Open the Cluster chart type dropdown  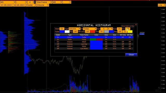(31, 5)
